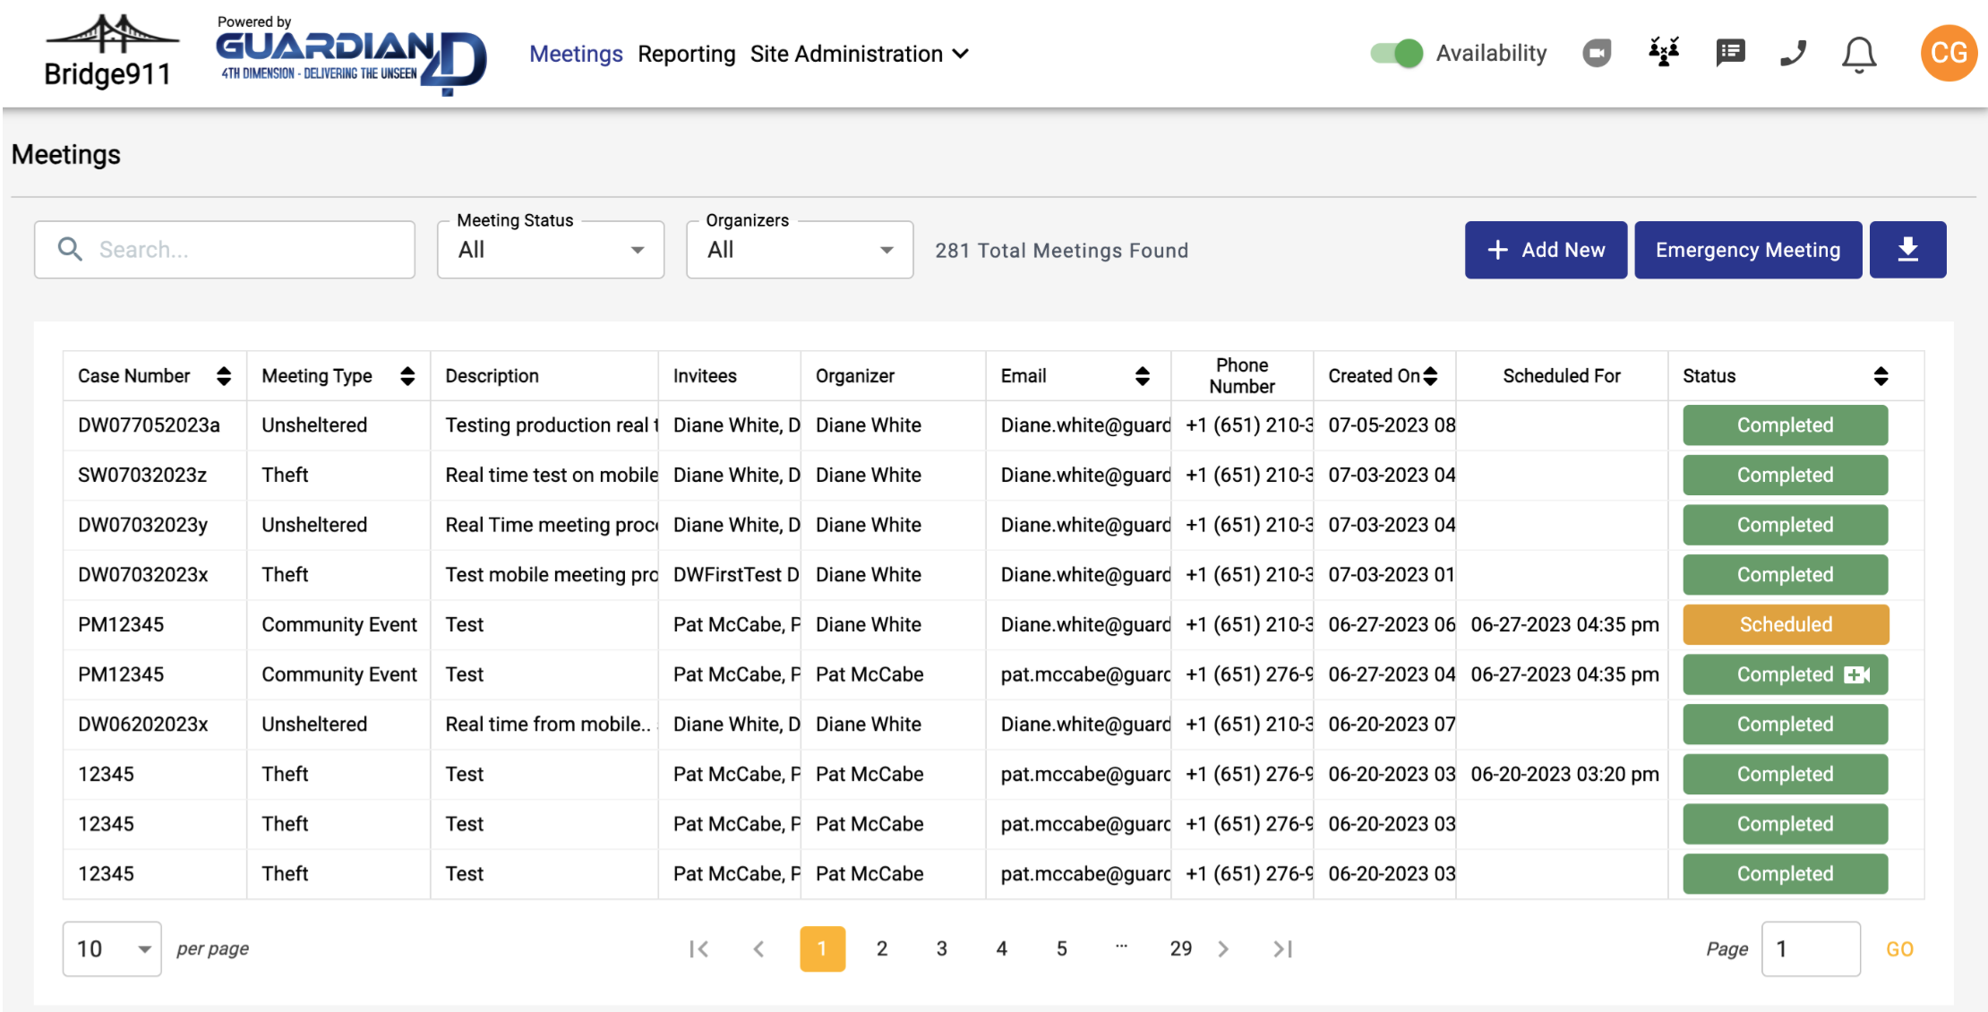Click case number SW07032023z
Viewport: 1988px width, 1012px height.
(142, 475)
